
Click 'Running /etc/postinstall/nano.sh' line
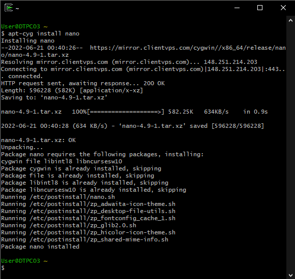coord(58,197)
